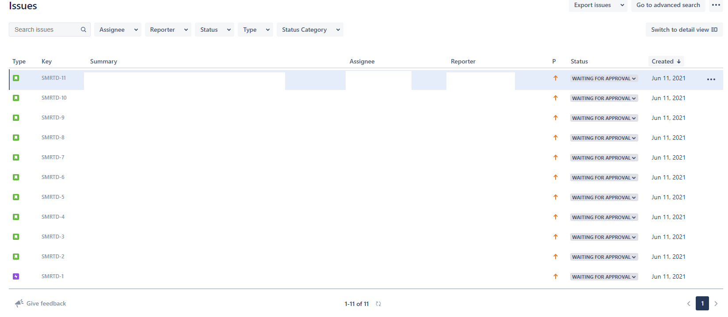Click the story type icon for SMRTD-9
The image size is (728, 317).
tap(16, 118)
